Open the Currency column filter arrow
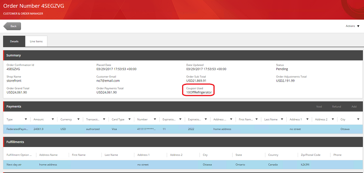The image size is (364, 173). pos(79,119)
